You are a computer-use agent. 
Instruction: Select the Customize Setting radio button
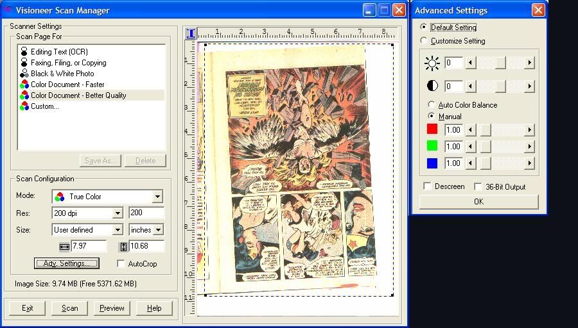(423, 41)
